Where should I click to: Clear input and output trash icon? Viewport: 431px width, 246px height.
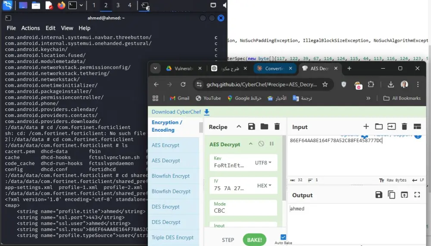(404, 126)
